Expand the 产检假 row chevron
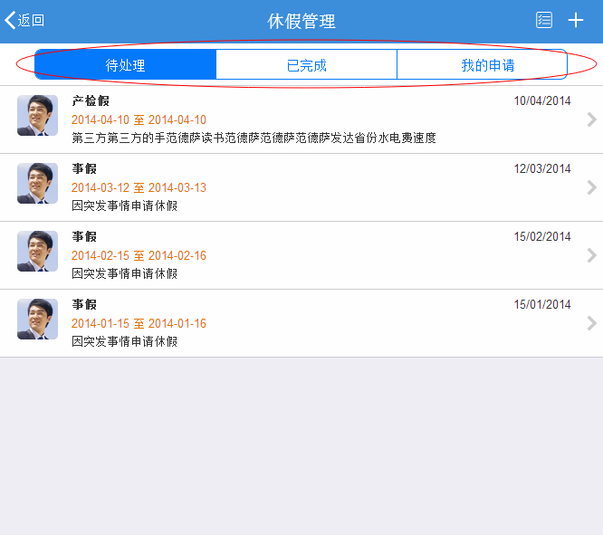 [x=591, y=119]
